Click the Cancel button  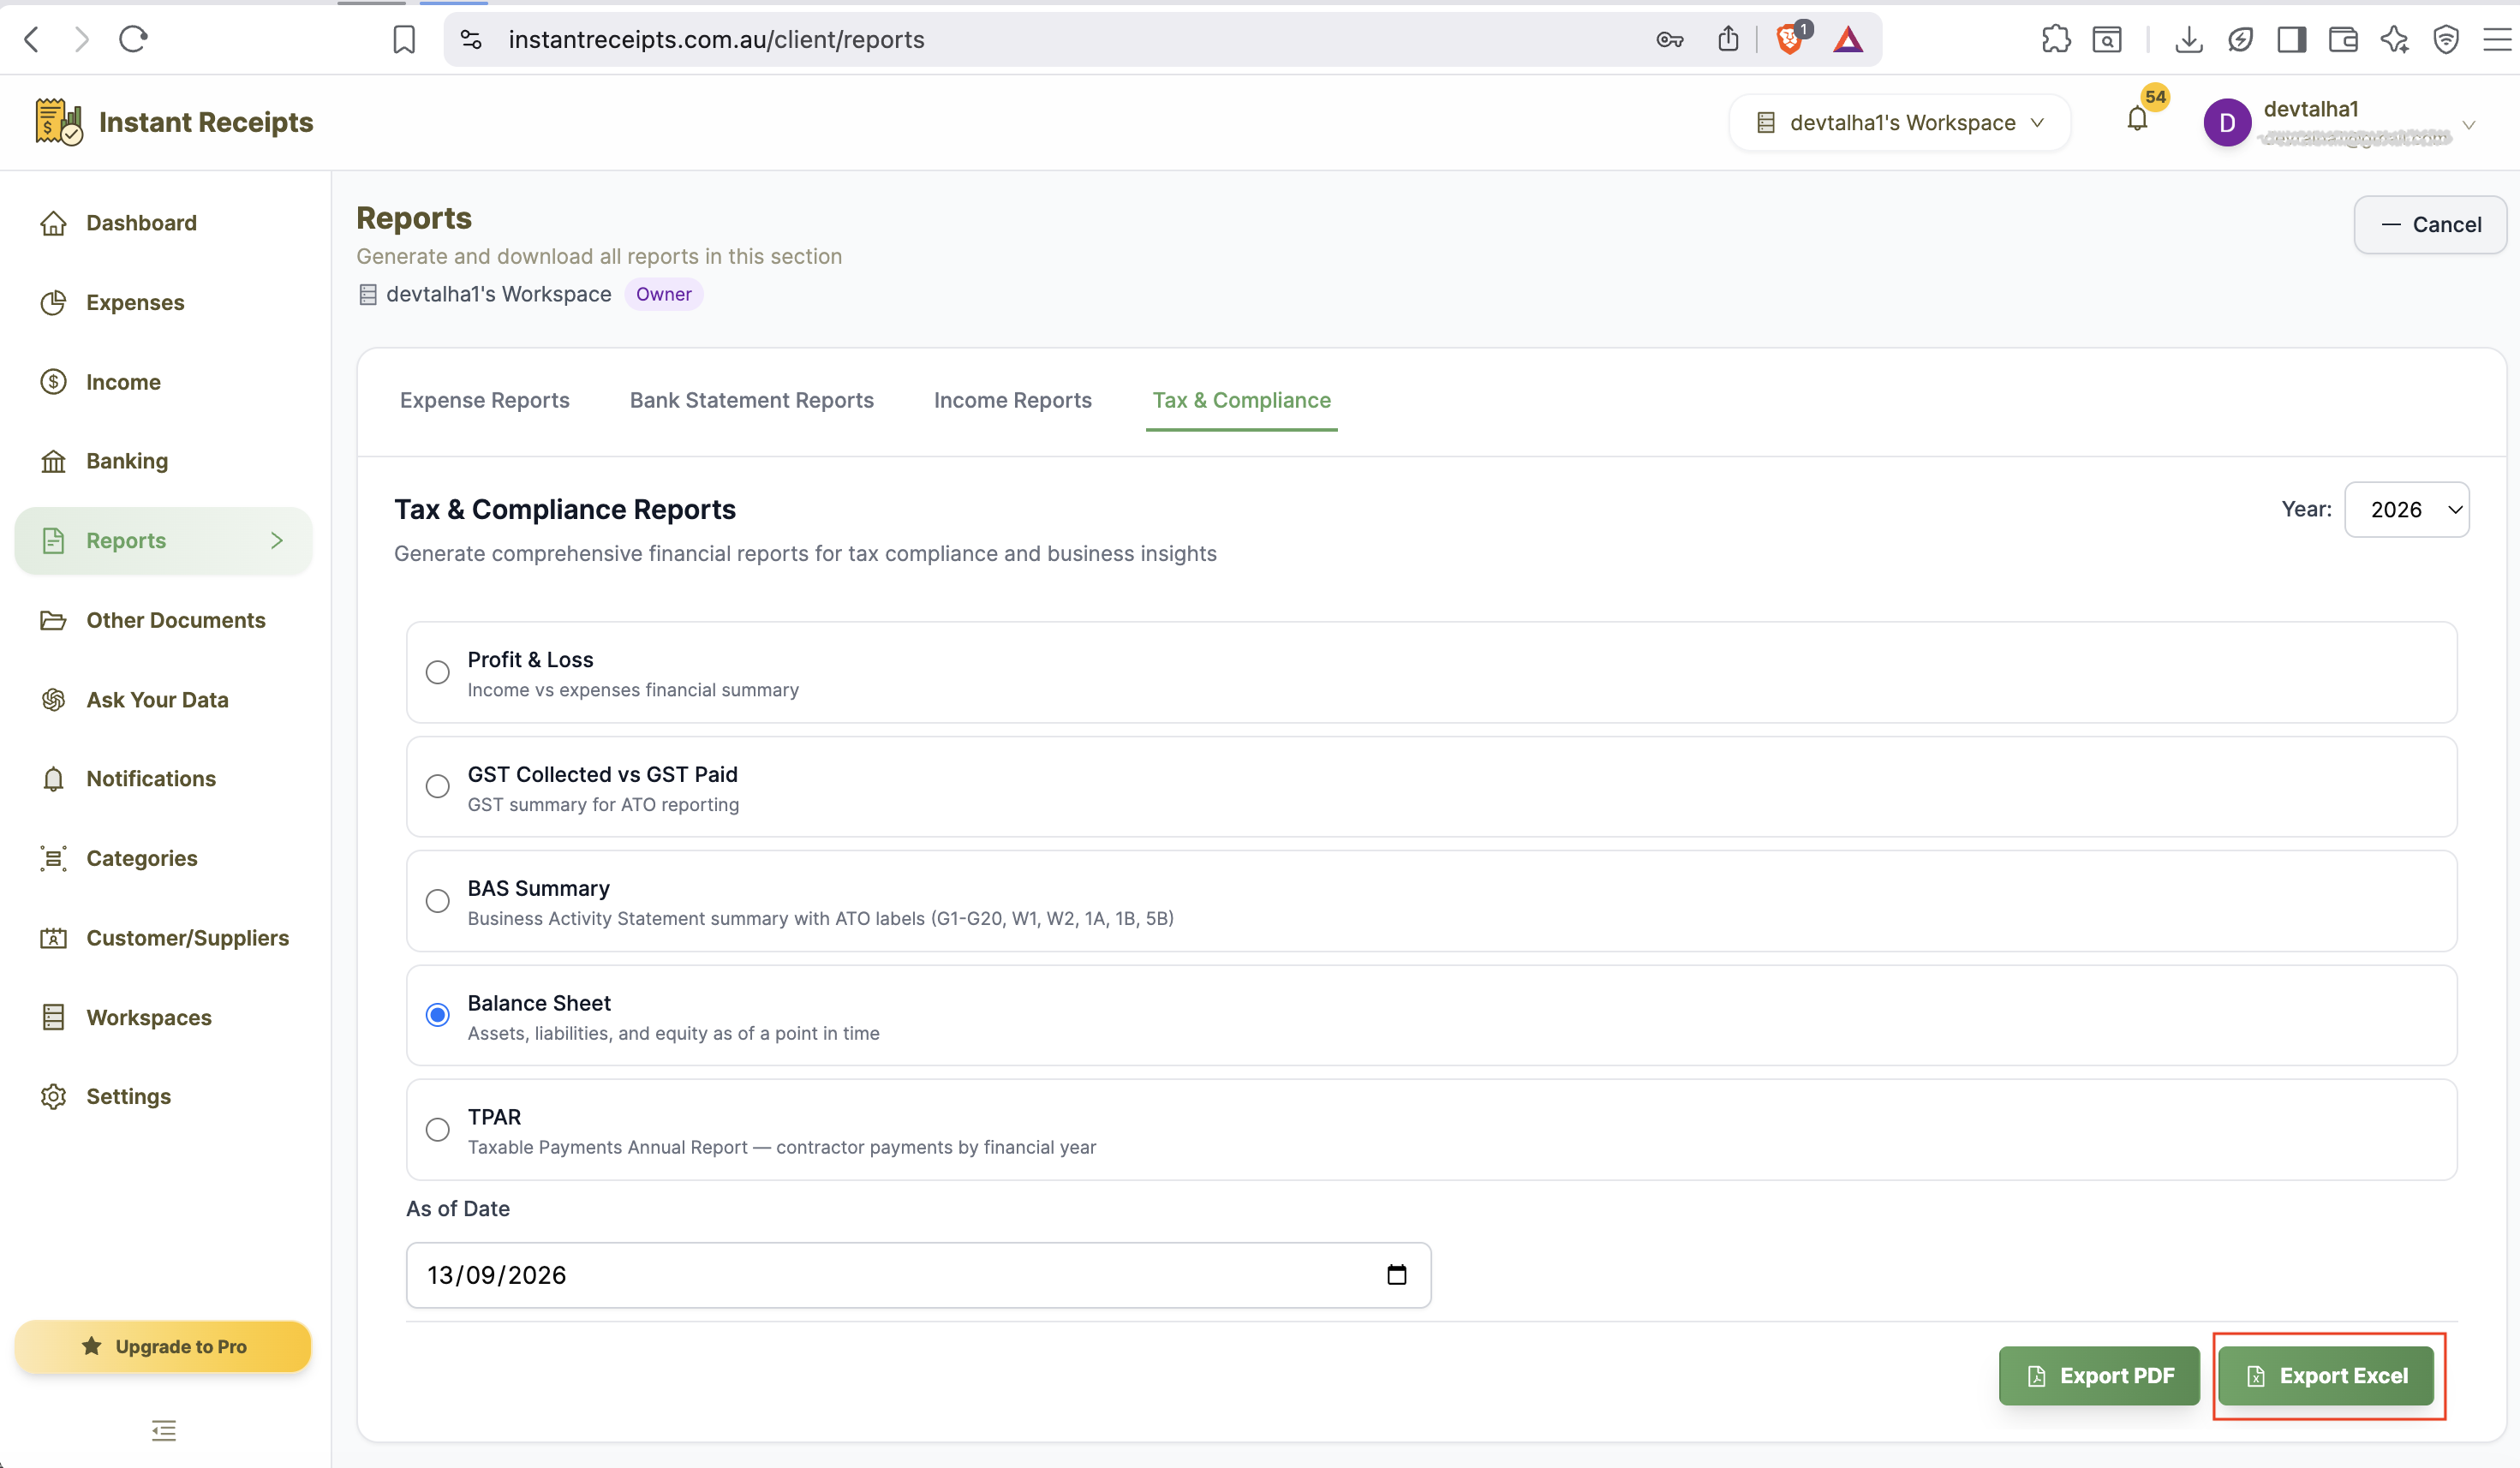pyautogui.click(x=2430, y=225)
